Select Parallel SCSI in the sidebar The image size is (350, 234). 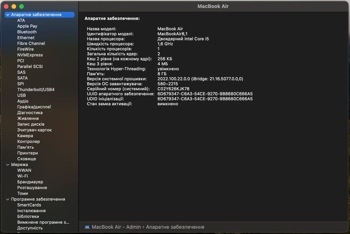click(30, 67)
